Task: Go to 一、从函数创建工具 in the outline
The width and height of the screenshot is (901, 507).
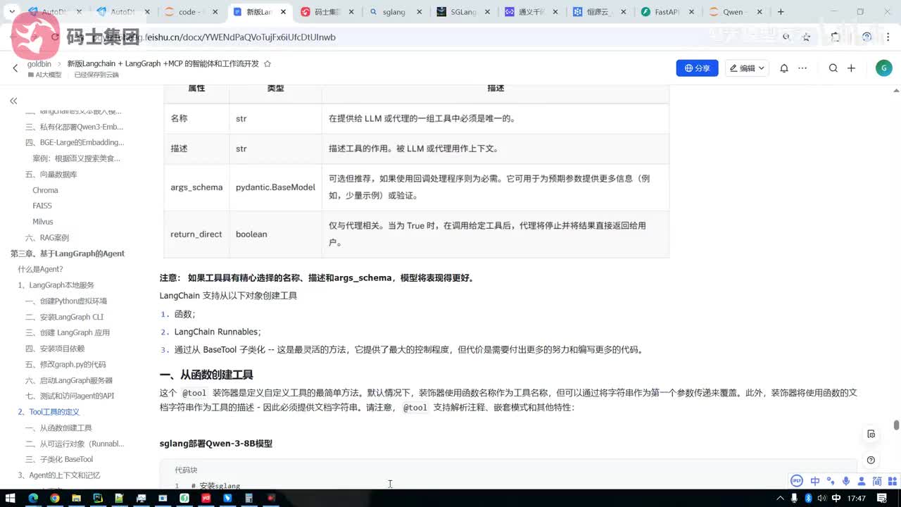Action: pos(58,428)
